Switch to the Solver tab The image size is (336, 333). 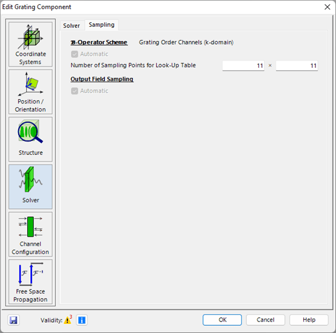(72, 25)
